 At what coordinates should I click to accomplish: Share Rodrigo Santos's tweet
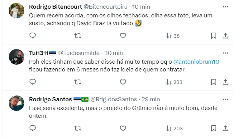[x=225, y=128]
